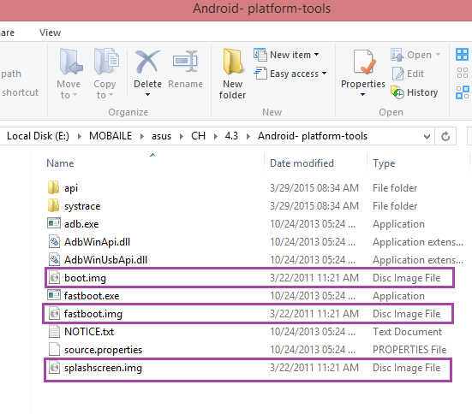Click the refresh button beside address bar
This screenshot has height=414, width=472.
(x=445, y=136)
